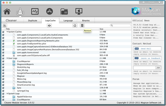Uncheck the System Caches group checkbox

pos(3,32)
